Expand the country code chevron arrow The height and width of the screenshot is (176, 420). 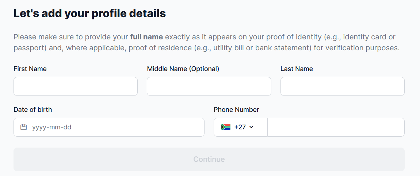point(251,127)
